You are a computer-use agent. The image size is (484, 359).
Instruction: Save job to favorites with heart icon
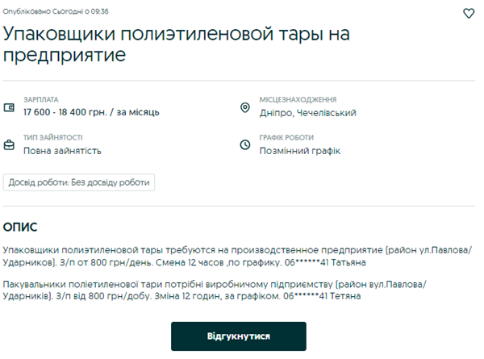pos(469,14)
